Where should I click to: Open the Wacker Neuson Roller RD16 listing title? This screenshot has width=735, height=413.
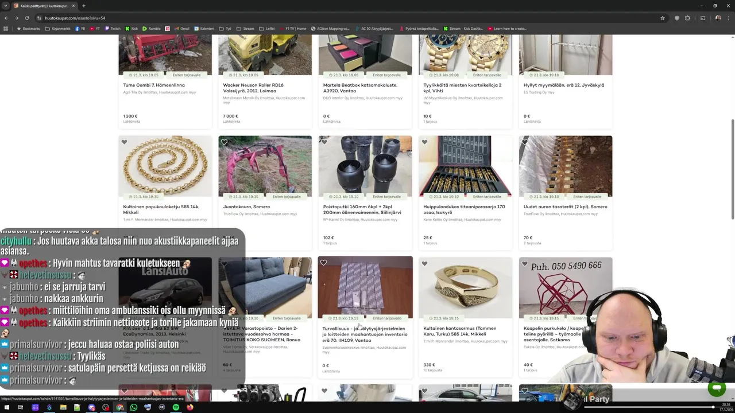253,88
